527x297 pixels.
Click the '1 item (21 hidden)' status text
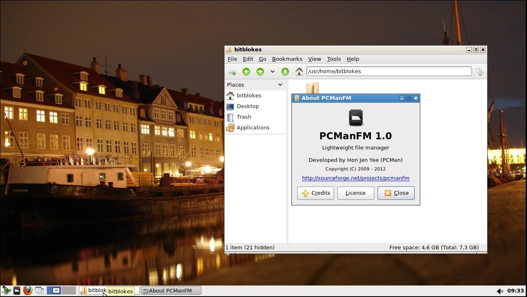point(250,248)
